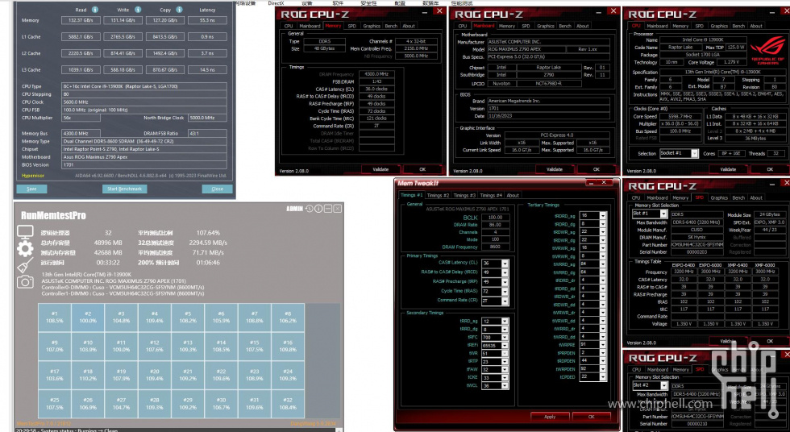Click the Part Number field in Slot #1 SPD
This screenshot has width=790, height=432.
click(x=696, y=245)
